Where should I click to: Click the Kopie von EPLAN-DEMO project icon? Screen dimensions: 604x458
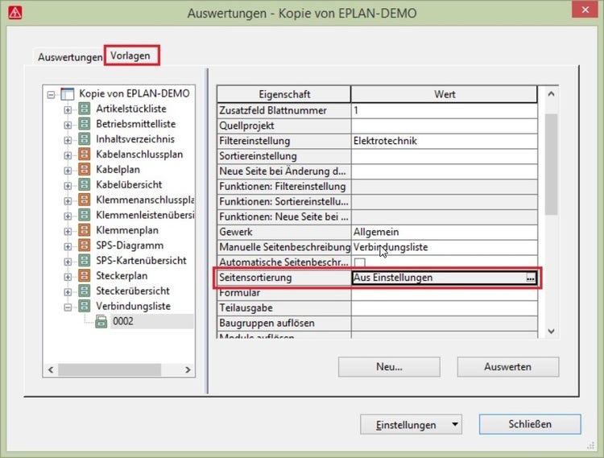pyautogui.click(x=68, y=93)
